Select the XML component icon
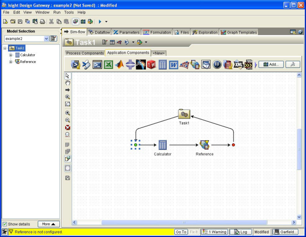Image resolution: width=306 pixels, height=237 pixels. 238,65
